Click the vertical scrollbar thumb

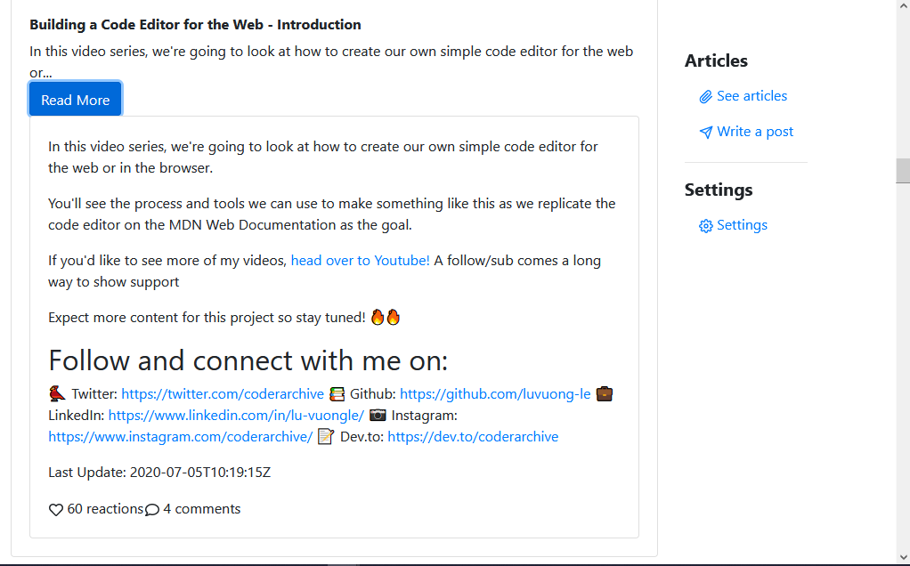pyautogui.click(x=903, y=170)
